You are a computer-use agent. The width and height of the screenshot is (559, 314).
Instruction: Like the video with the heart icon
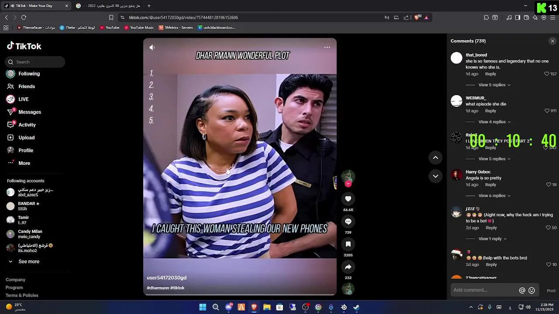[x=348, y=199]
